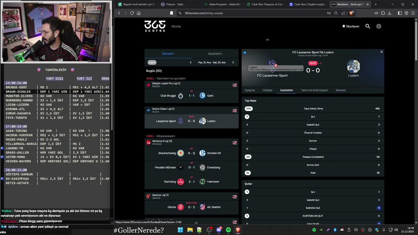Unfavorite match with blue star icon
This screenshot has width=418, height=235.
(245, 52)
